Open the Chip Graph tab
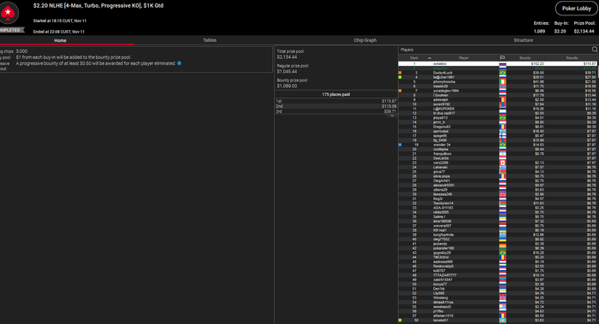599x324 pixels. (365, 40)
